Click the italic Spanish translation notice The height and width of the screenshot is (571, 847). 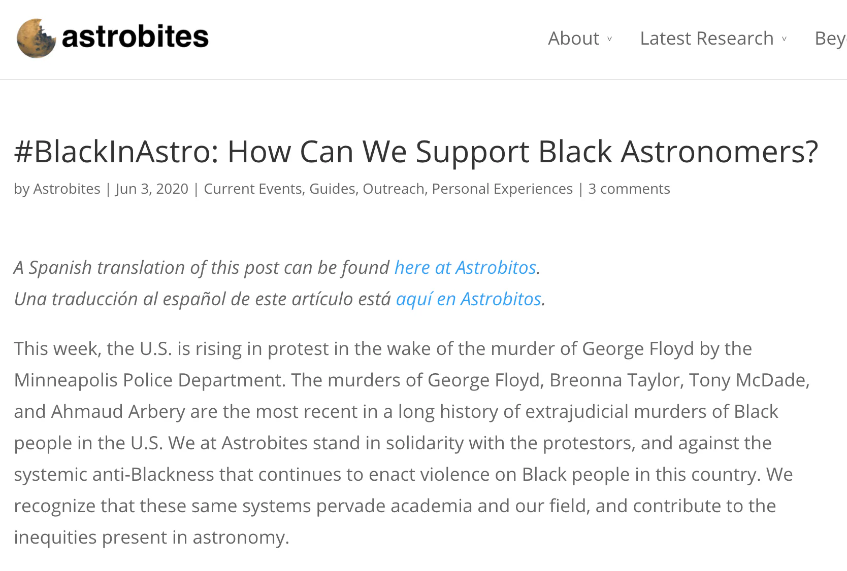point(203,267)
